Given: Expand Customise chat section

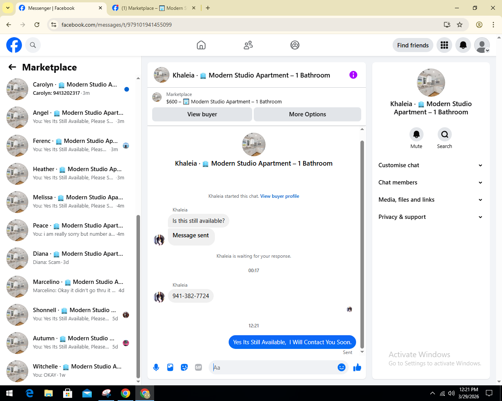Looking at the screenshot, I should (x=431, y=165).
